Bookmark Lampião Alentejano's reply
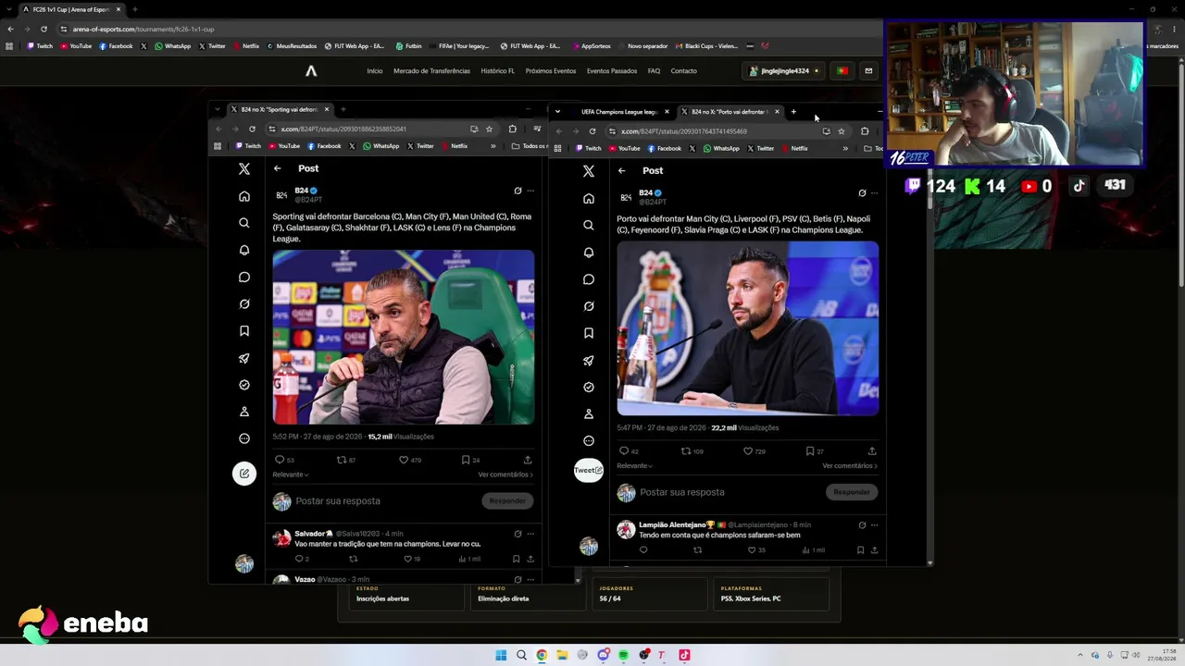 860,550
